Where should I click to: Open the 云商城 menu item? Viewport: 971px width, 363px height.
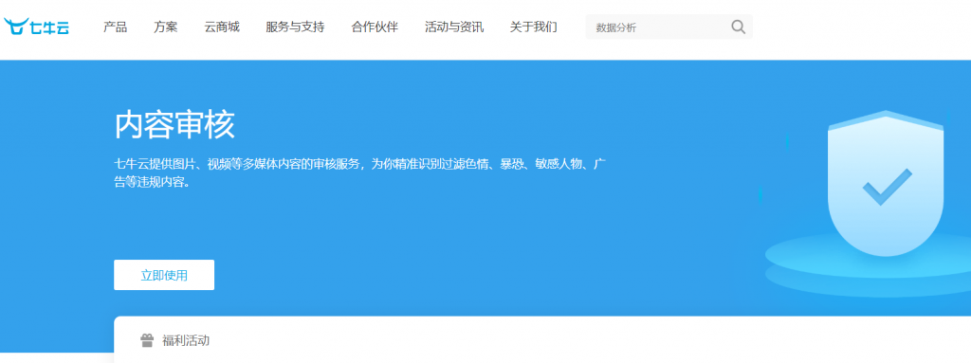click(222, 27)
